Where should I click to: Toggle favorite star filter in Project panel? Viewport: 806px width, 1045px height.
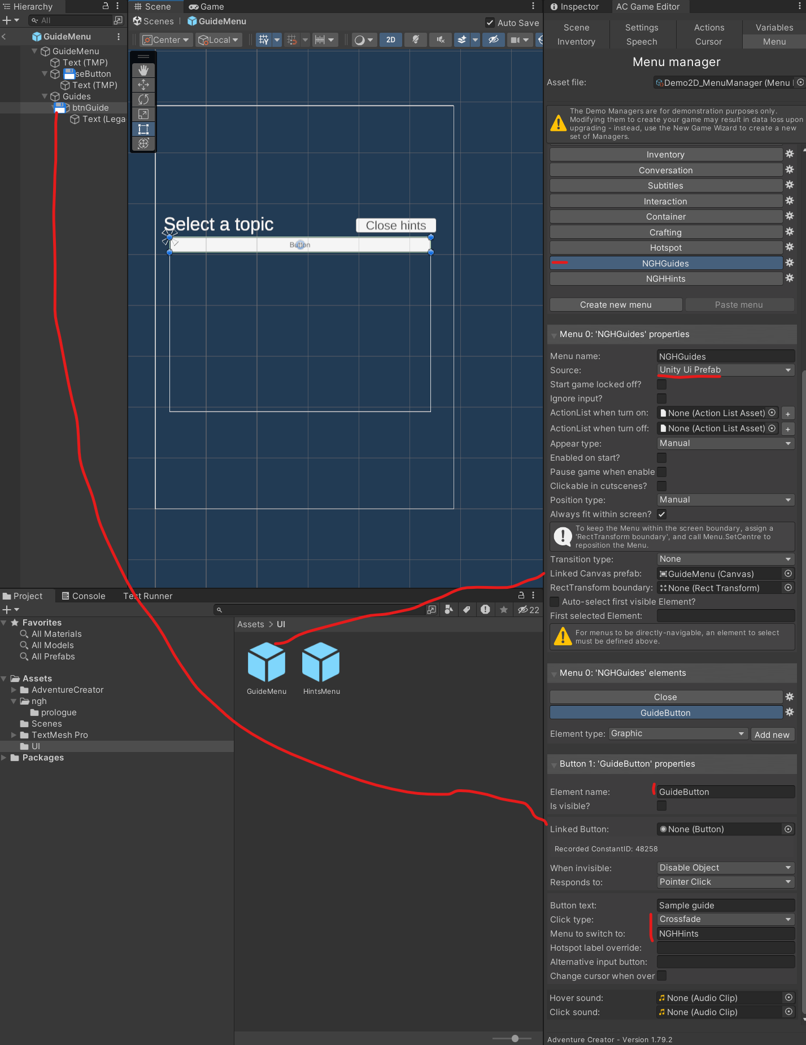coord(504,610)
